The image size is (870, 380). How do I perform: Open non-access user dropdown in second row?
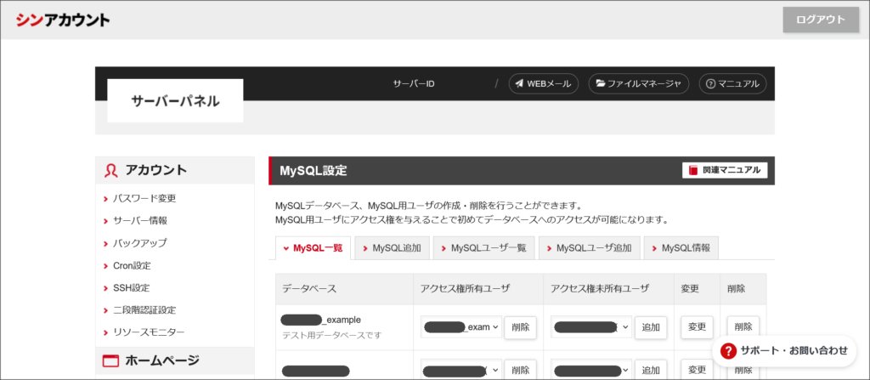click(x=591, y=370)
